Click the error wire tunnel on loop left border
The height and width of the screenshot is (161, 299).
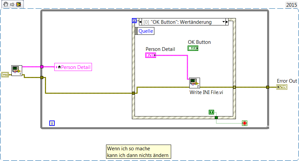(42, 77)
